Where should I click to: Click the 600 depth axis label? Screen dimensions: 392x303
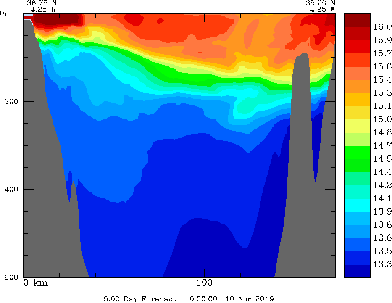coord(11,277)
